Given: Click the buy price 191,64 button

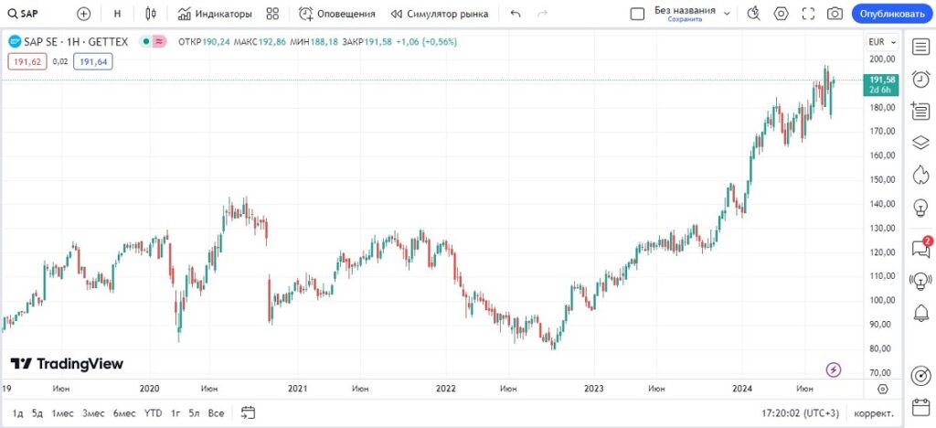Looking at the screenshot, I should pyautogui.click(x=93, y=61).
